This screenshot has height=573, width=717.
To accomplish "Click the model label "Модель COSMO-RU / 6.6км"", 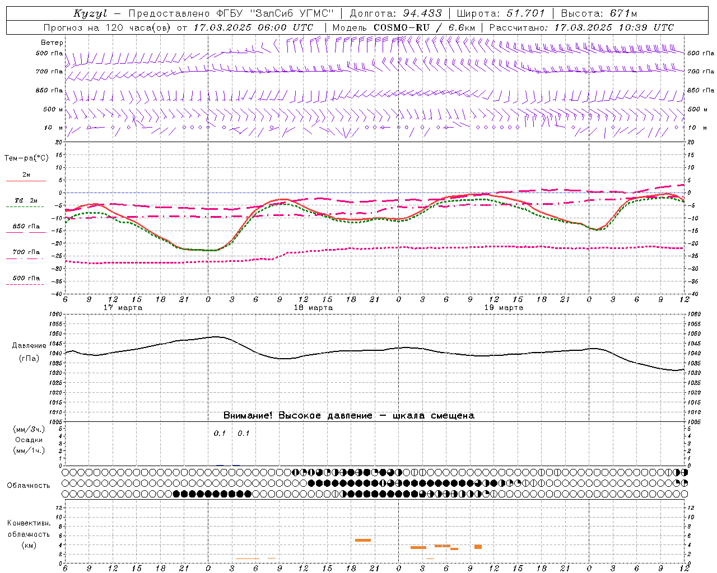I will [x=404, y=27].
